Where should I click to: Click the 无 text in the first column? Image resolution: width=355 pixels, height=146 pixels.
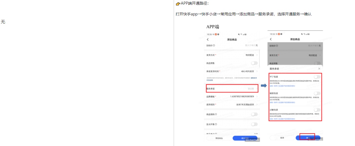(3, 22)
